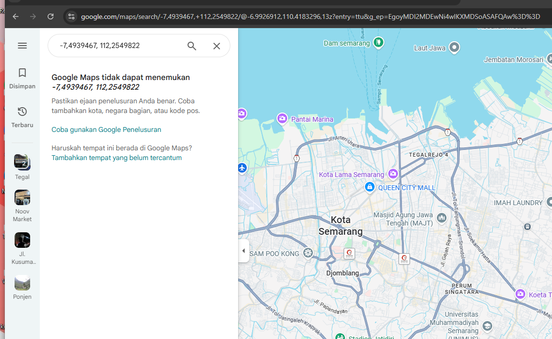This screenshot has width=552, height=339.
Task: Clear the search with X icon
Action: tap(217, 46)
